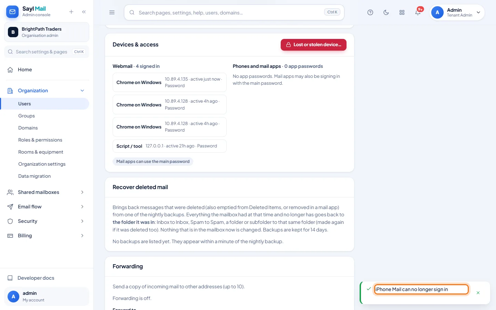Click Lost or stolen device button

pos(313,45)
